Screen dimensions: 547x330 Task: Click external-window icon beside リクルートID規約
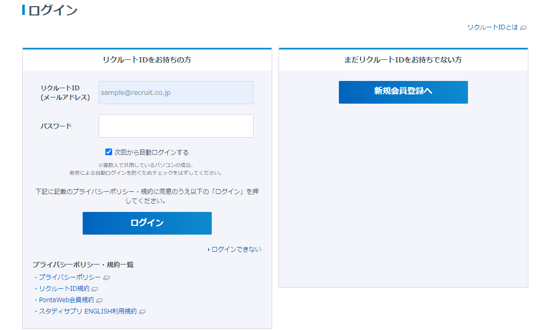[x=95, y=289]
